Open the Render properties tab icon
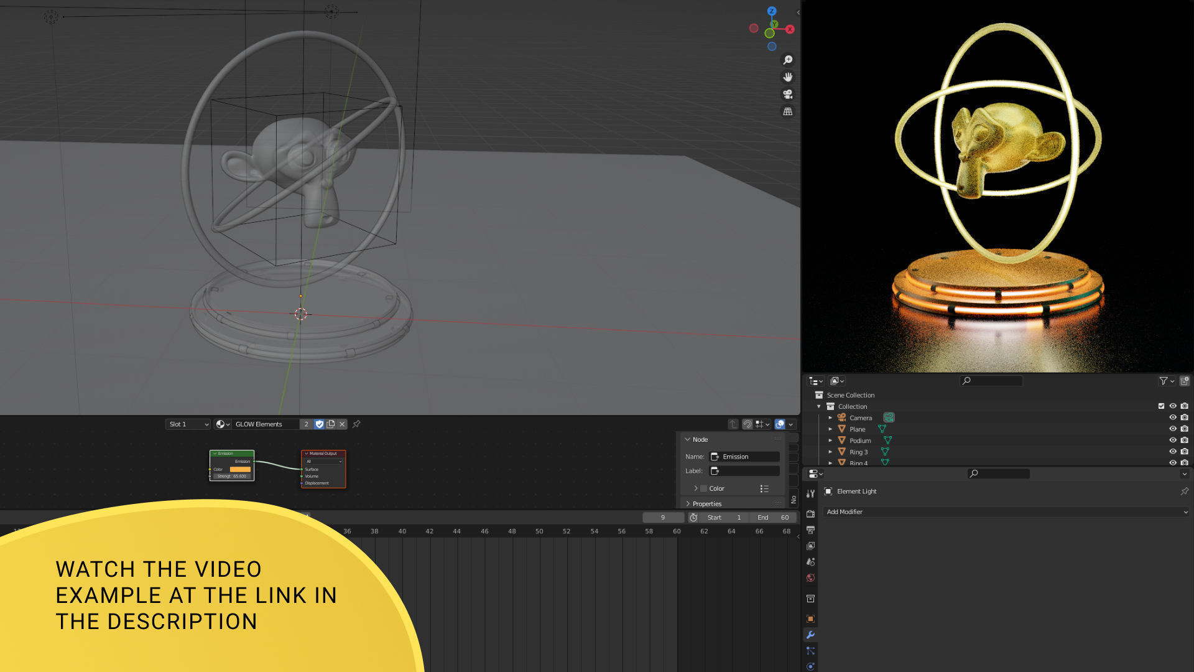1194x672 pixels. 810,514
